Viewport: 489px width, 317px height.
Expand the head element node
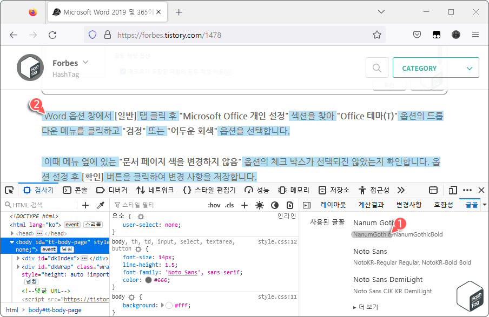(x=12, y=233)
